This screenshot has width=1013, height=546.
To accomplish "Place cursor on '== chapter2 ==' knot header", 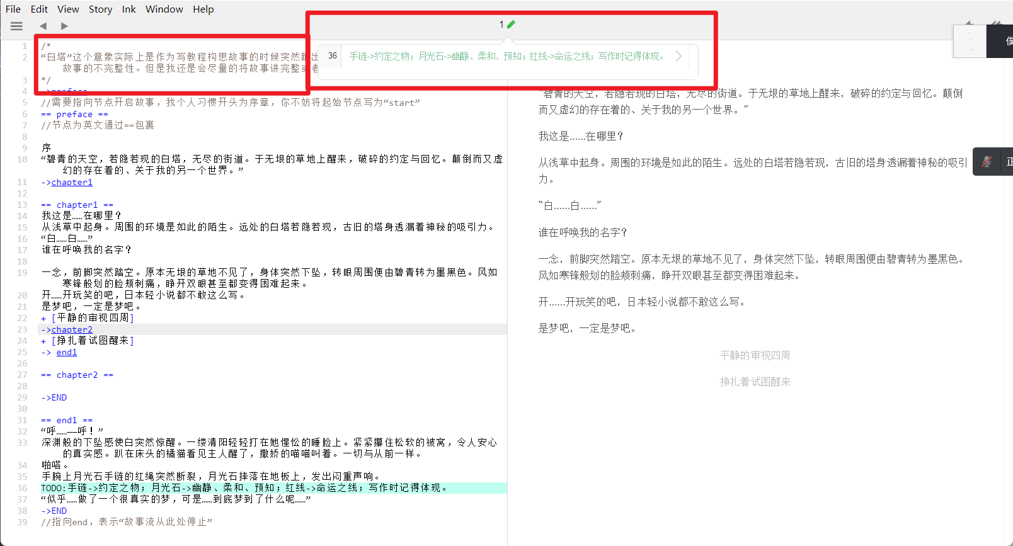I will pyautogui.click(x=77, y=375).
